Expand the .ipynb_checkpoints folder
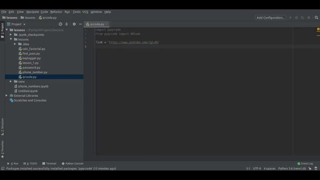The width and height of the screenshot is (320, 180). point(11,34)
